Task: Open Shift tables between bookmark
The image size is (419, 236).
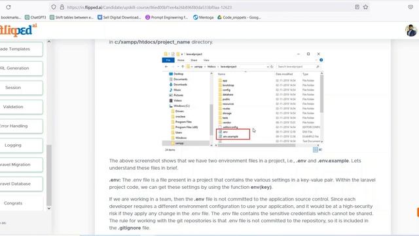Action: (x=71, y=18)
